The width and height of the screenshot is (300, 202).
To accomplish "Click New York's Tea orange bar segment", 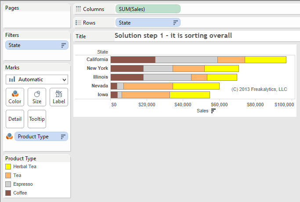I will (x=188, y=69).
